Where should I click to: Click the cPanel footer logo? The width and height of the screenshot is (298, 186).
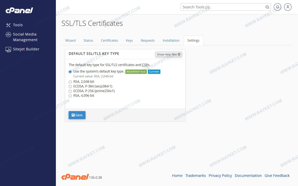click(x=75, y=177)
